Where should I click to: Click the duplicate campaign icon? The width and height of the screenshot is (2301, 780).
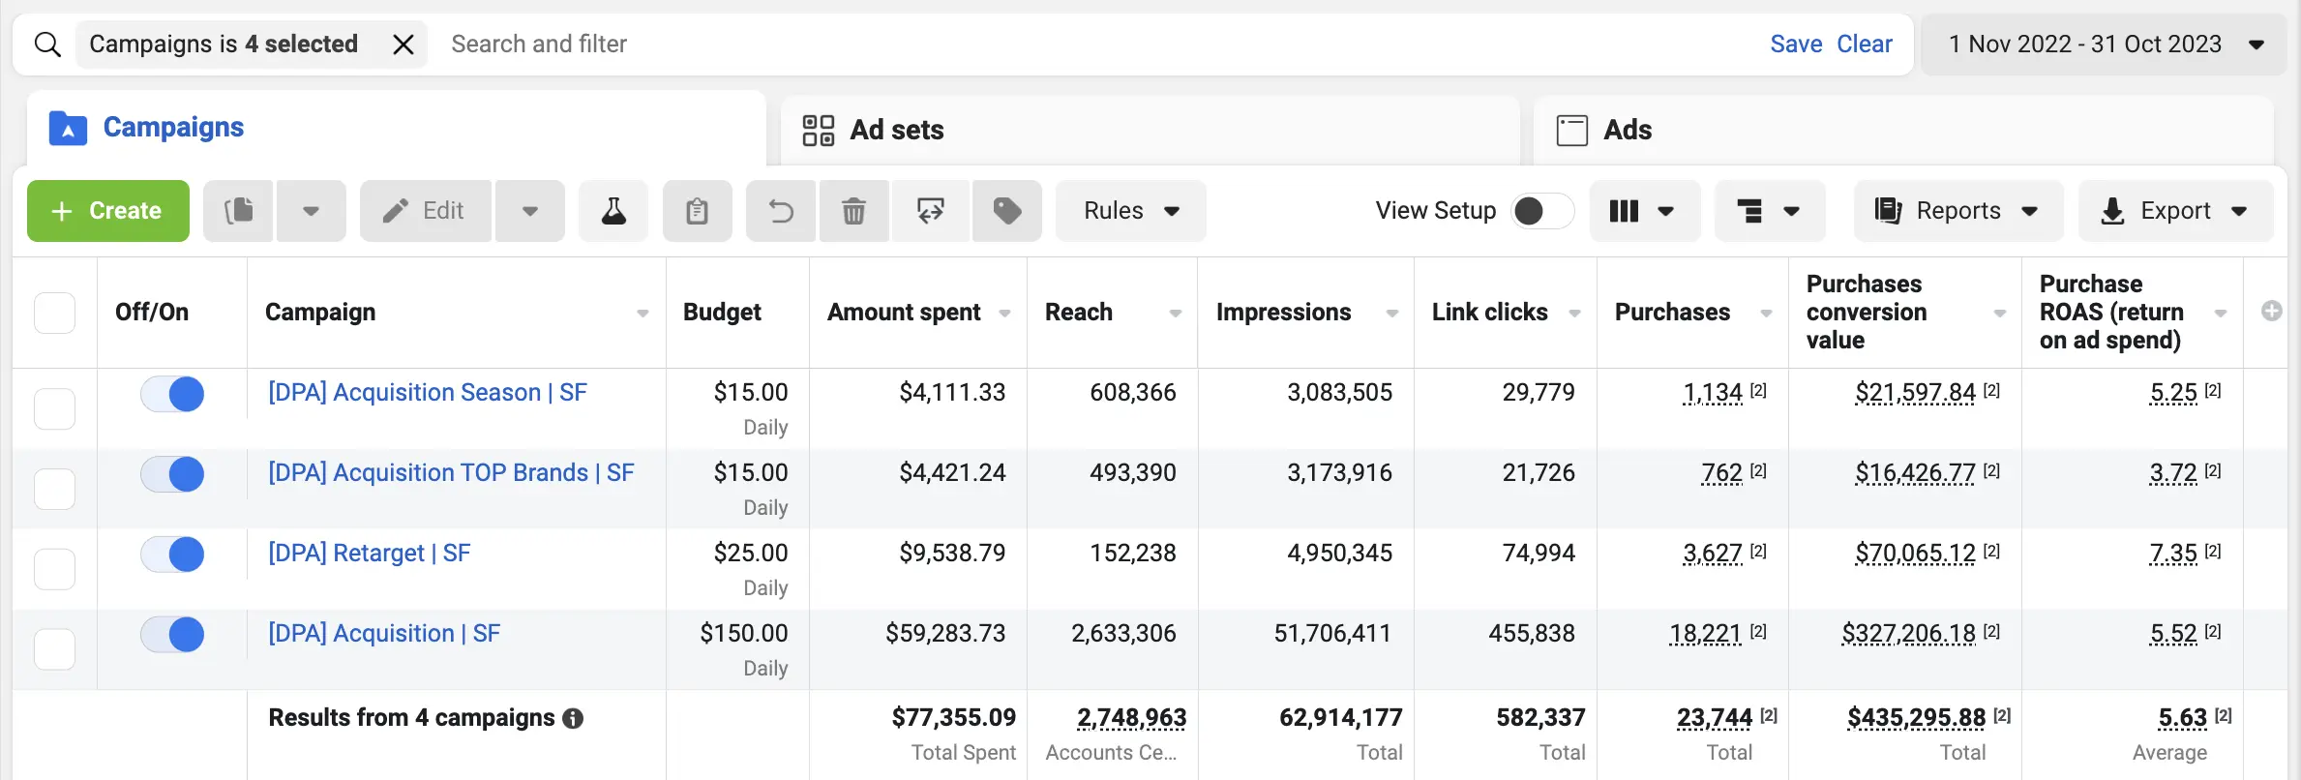click(x=239, y=211)
